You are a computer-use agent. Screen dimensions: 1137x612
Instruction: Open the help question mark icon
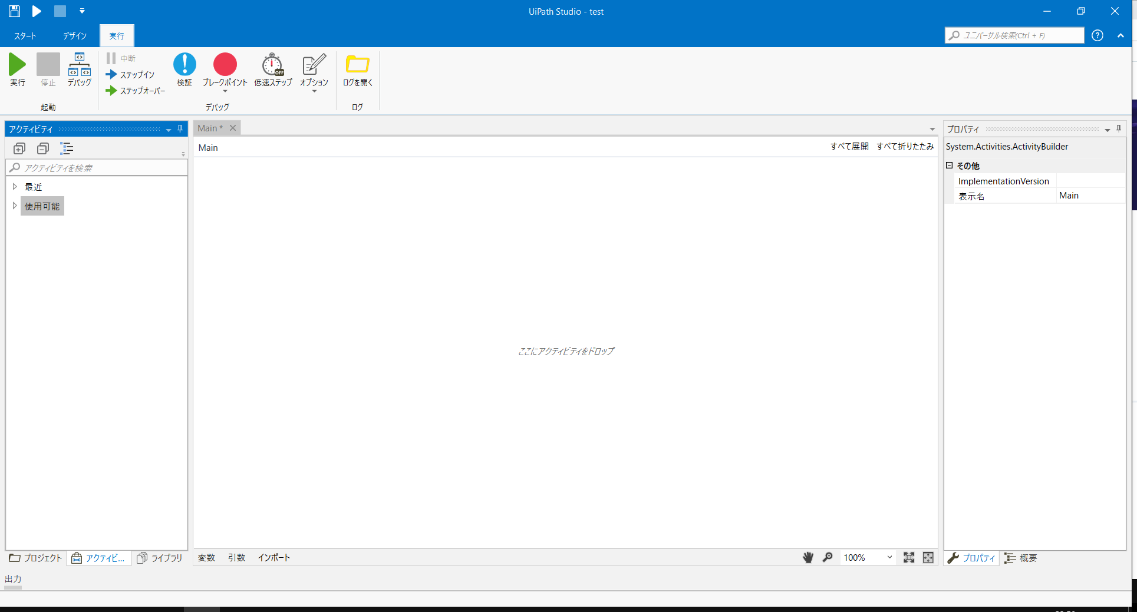click(1098, 35)
